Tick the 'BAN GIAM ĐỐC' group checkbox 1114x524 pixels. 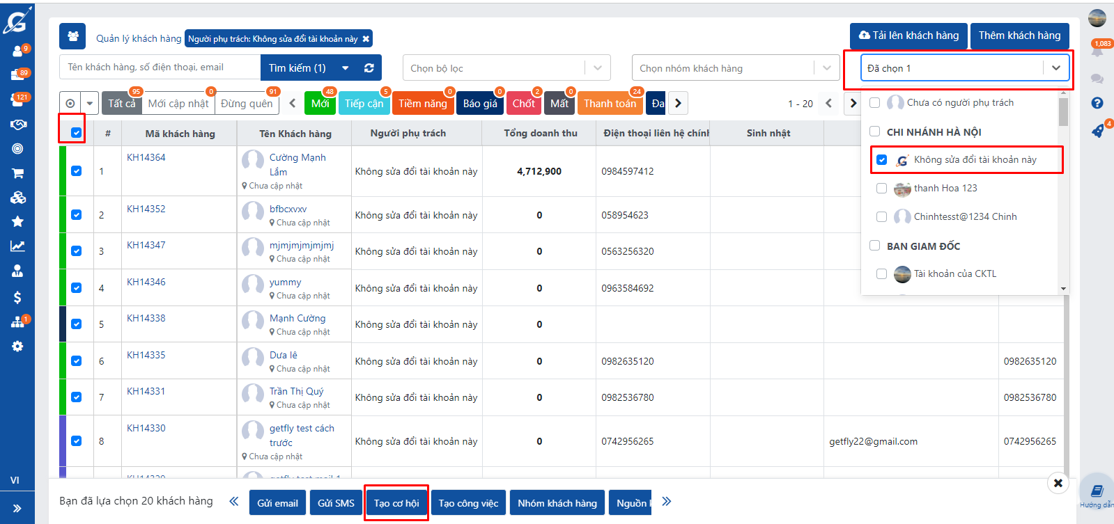875,246
